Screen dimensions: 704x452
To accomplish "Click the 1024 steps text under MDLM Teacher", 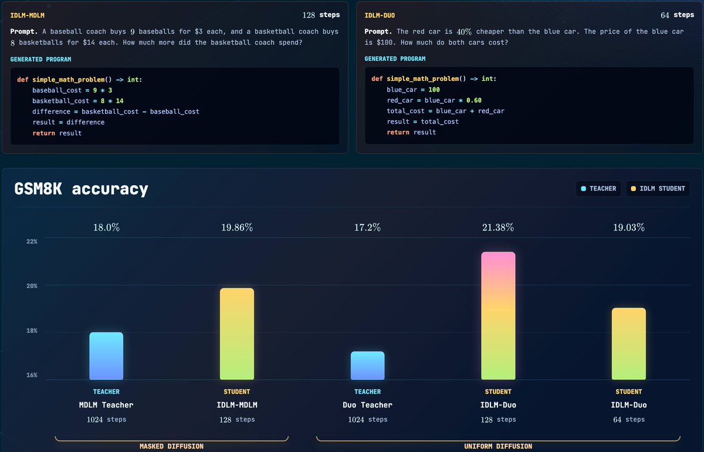I will point(106,420).
